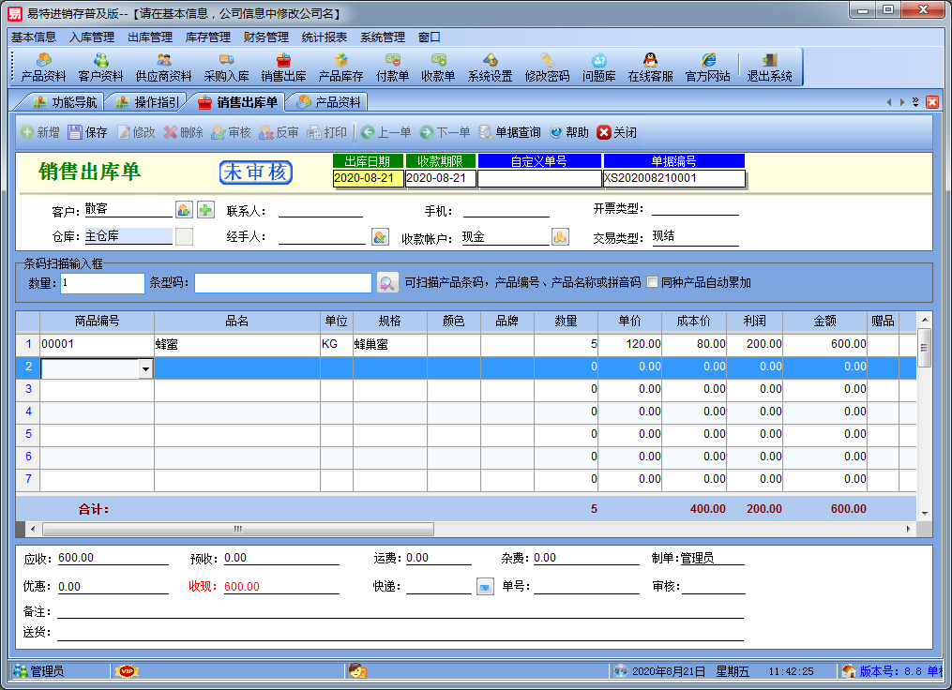
Task: Click the barcode search magnifier icon
Action: click(x=386, y=282)
